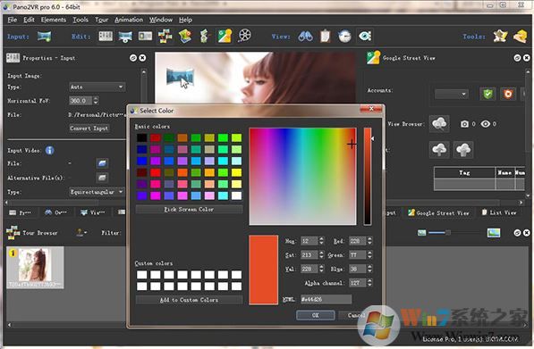This screenshot has height=349, width=534.
Task: Toggle the eye preview icon in toolbar
Action: tap(365, 36)
